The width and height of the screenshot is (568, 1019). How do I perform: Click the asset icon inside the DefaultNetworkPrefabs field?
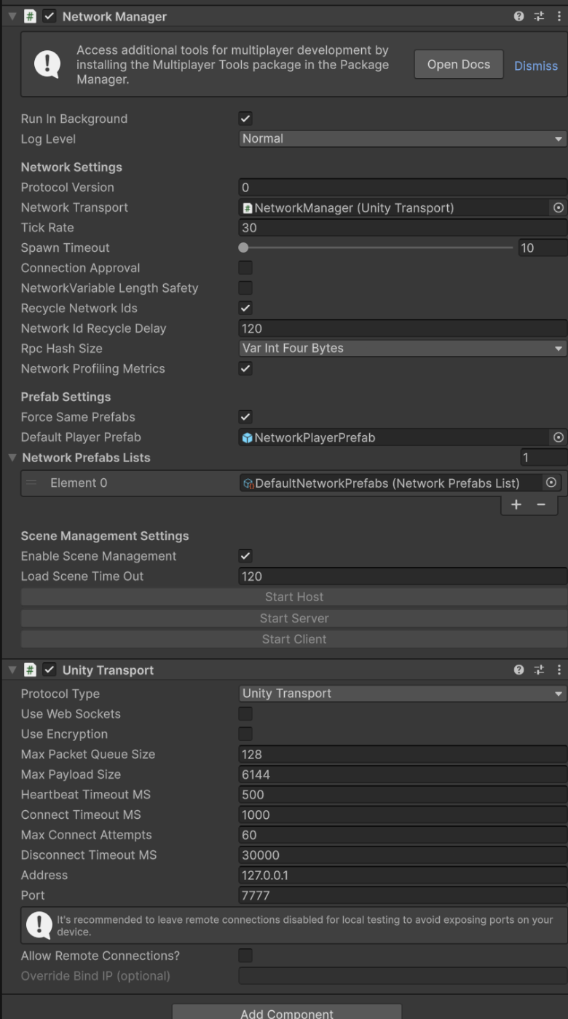coord(248,483)
